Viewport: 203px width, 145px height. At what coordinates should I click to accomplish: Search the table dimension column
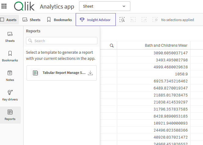pyautogui.click(x=112, y=45)
